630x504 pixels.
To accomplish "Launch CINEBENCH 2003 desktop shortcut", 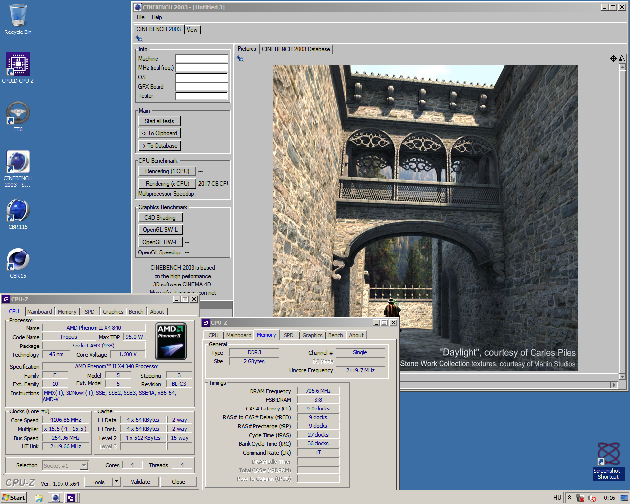I will pos(18,168).
